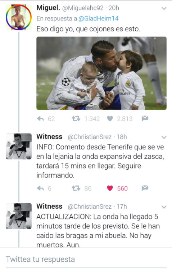
Task: Open the @GladHeim14 mention link
Action: pos(98,19)
